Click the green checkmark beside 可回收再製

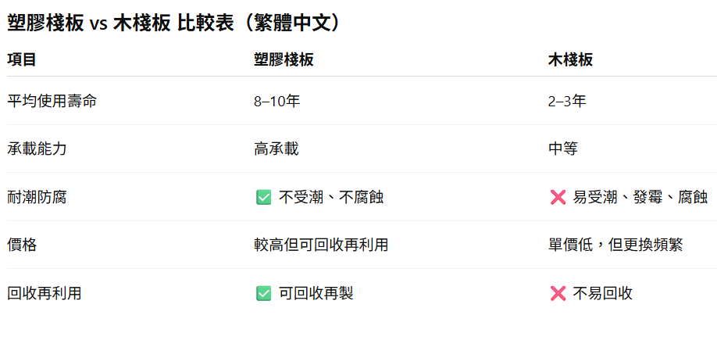coord(264,294)
